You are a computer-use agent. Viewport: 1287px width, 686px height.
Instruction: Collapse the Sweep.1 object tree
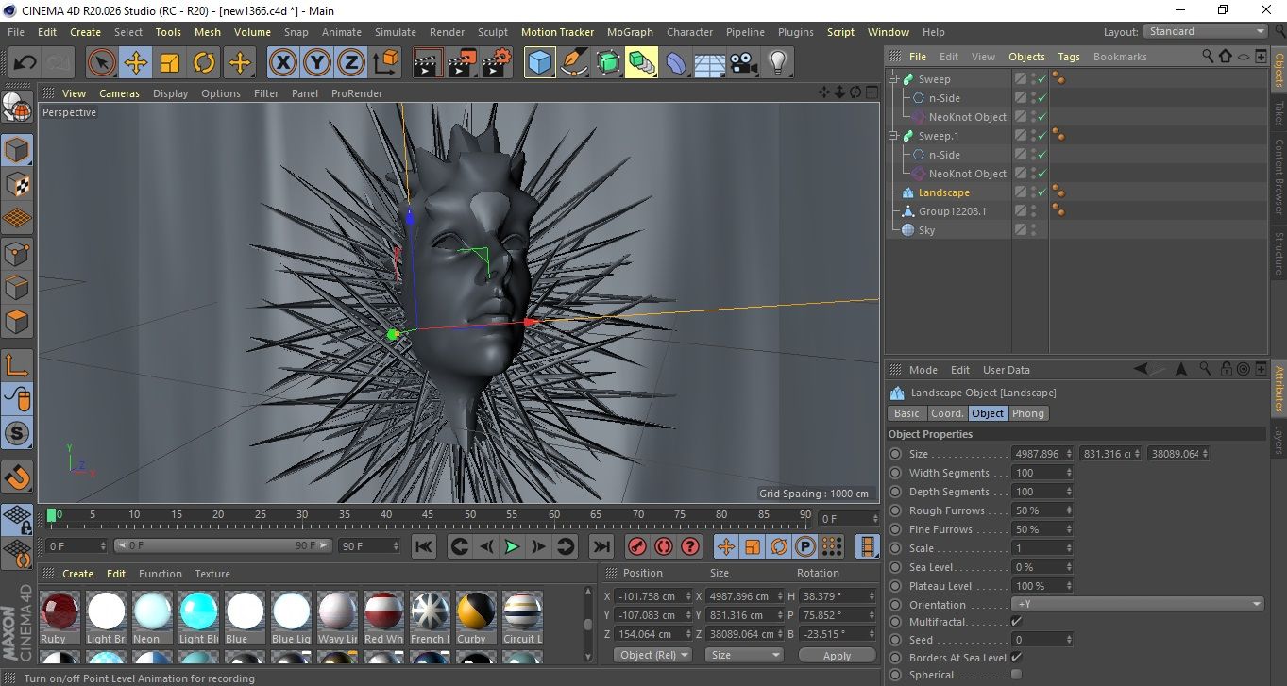(x=893, y=136)
